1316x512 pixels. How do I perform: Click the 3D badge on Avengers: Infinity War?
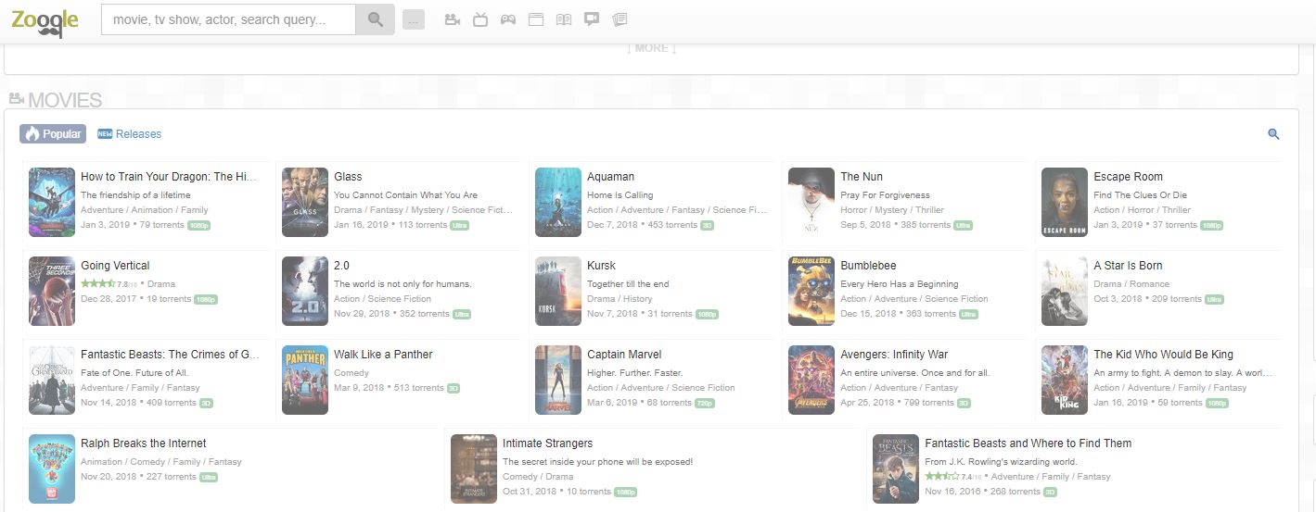(964, 403)
